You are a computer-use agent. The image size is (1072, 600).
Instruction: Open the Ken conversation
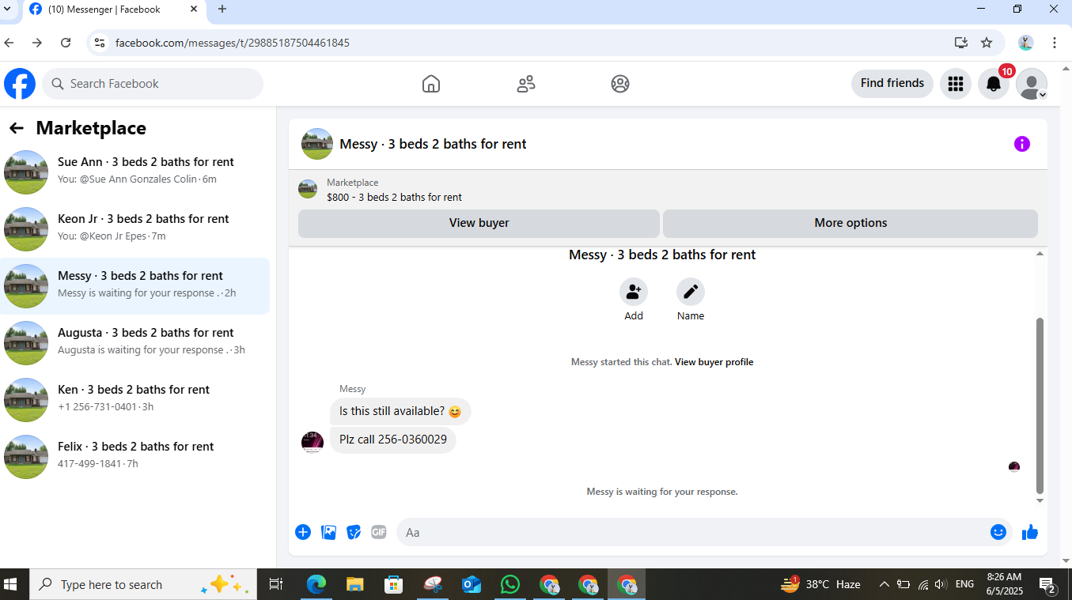click(x=135, y=400)
